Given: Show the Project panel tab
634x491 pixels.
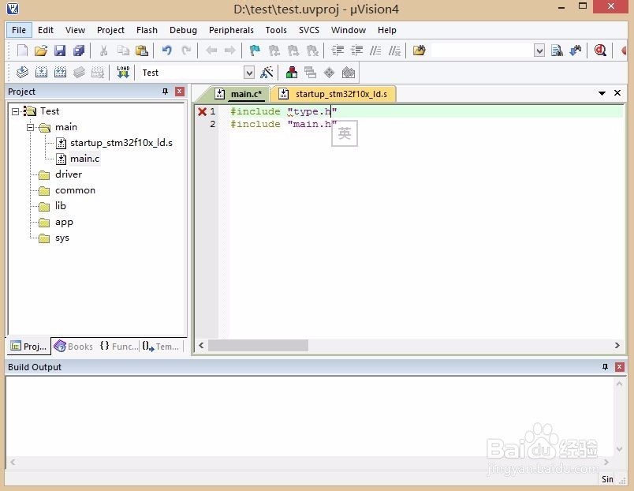Looking at the screenshot, I should point(28,347).
